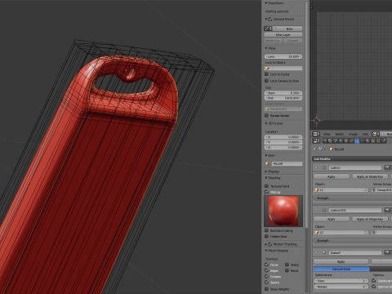Click the Lattice modifier type icon
392x294 pixels.
[324, 167]
